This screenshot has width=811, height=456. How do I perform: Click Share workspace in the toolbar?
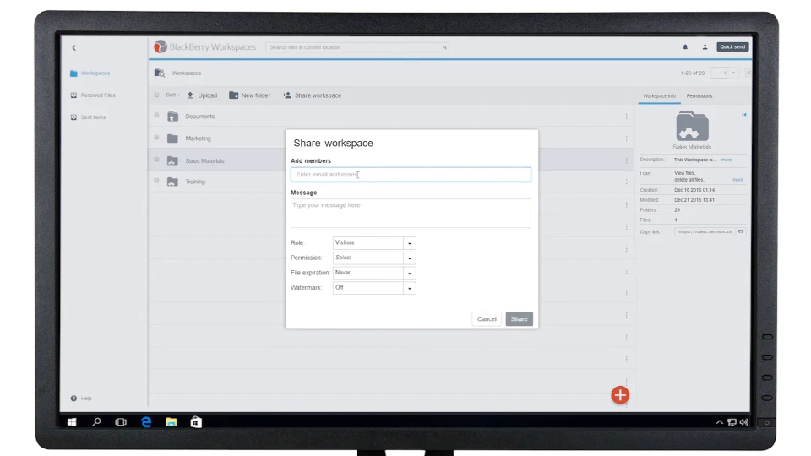click(312, 95)
